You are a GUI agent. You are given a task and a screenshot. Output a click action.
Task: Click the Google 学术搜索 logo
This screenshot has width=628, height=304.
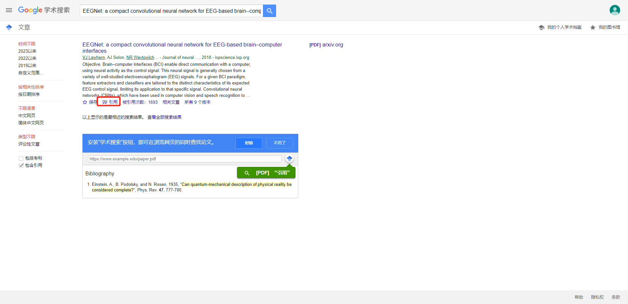pyautogui.click(x=44, y=10)
